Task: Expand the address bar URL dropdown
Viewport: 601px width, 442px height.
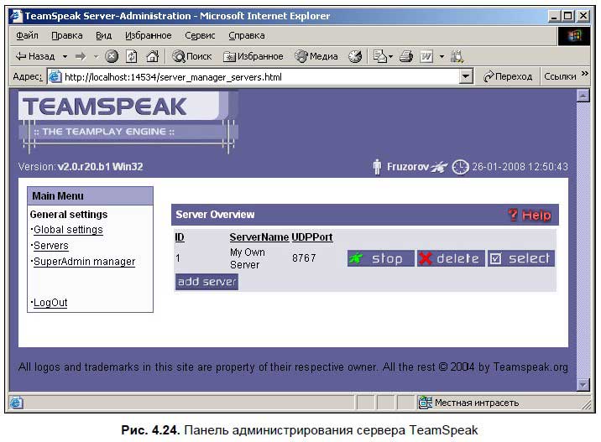Action: [467, 76]
